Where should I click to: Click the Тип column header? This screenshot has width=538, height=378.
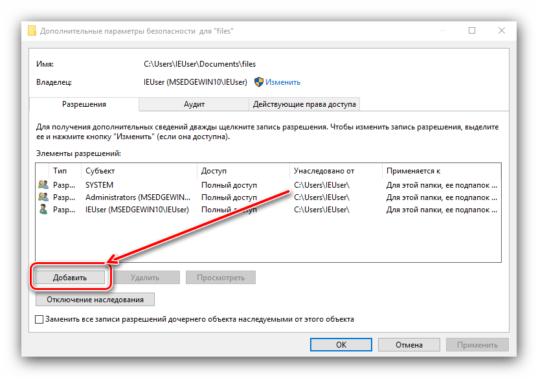[60, 171]
